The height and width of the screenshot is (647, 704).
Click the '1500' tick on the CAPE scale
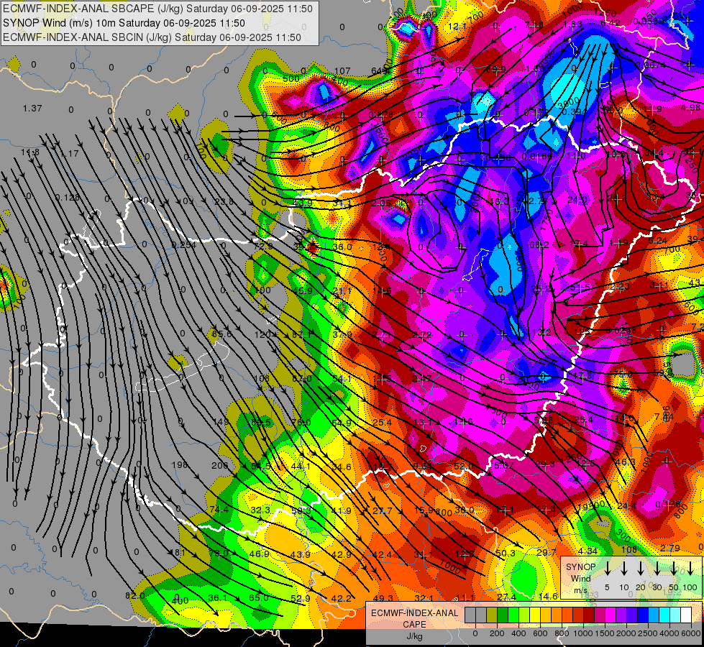click(x=605, y=633)
